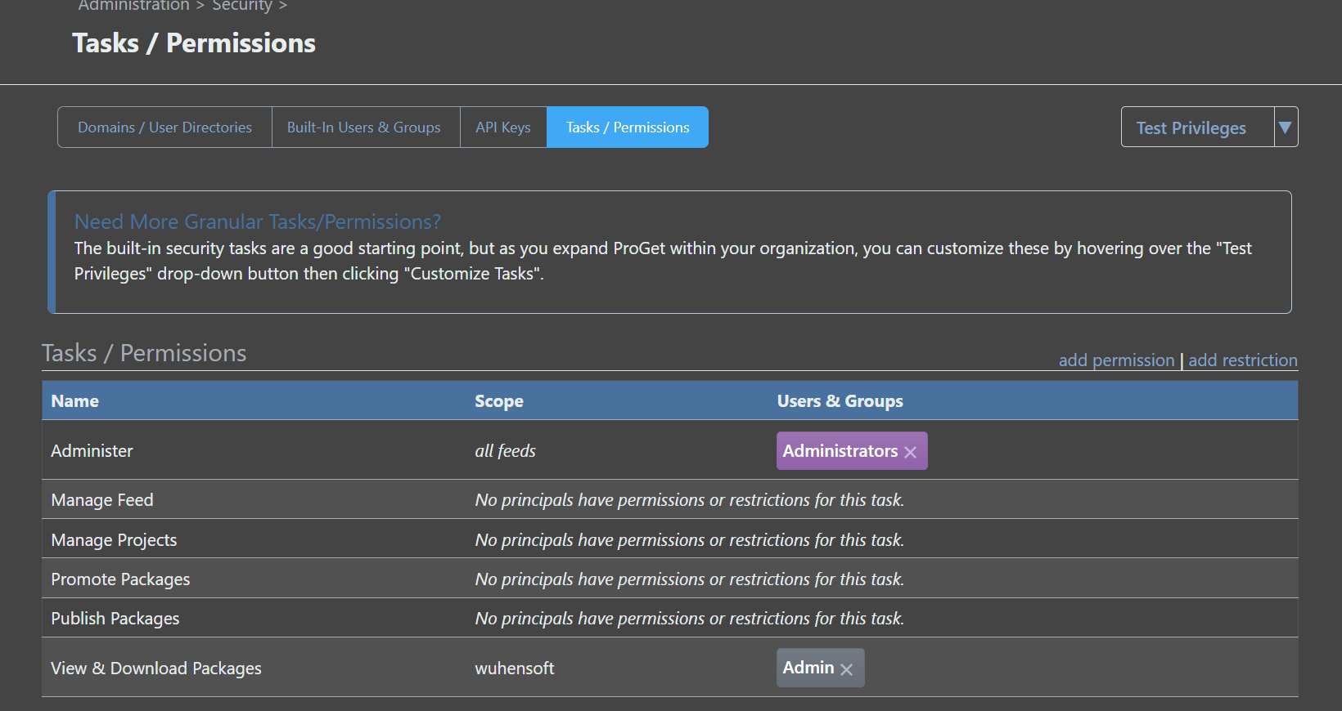Viewport: 1342px width, 711px height.
Task: Click the Name column header
Action: point(75,401)
